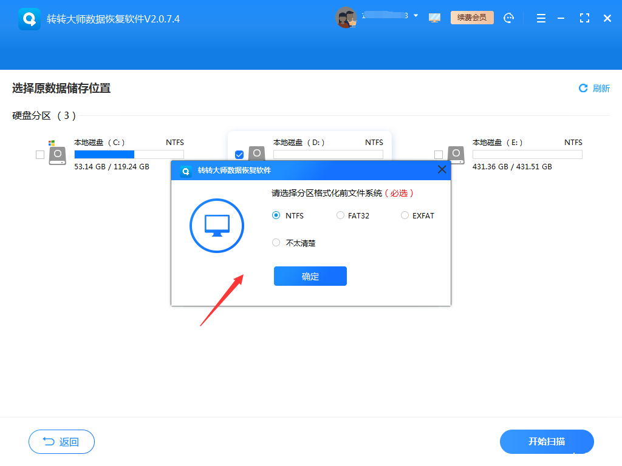Click the monitor icon in the title bar
Viewport: 622px width, 466px height.
(434, 18)
